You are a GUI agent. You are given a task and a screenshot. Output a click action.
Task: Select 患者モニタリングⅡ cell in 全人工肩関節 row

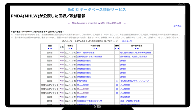pyautogui.click(x=50, y=85)
